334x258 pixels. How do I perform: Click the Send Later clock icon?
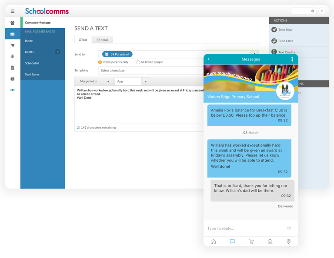pos(274,41)
